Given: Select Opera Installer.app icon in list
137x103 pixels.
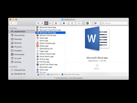Looking at the screenshot, I should [x=37, y=43].
